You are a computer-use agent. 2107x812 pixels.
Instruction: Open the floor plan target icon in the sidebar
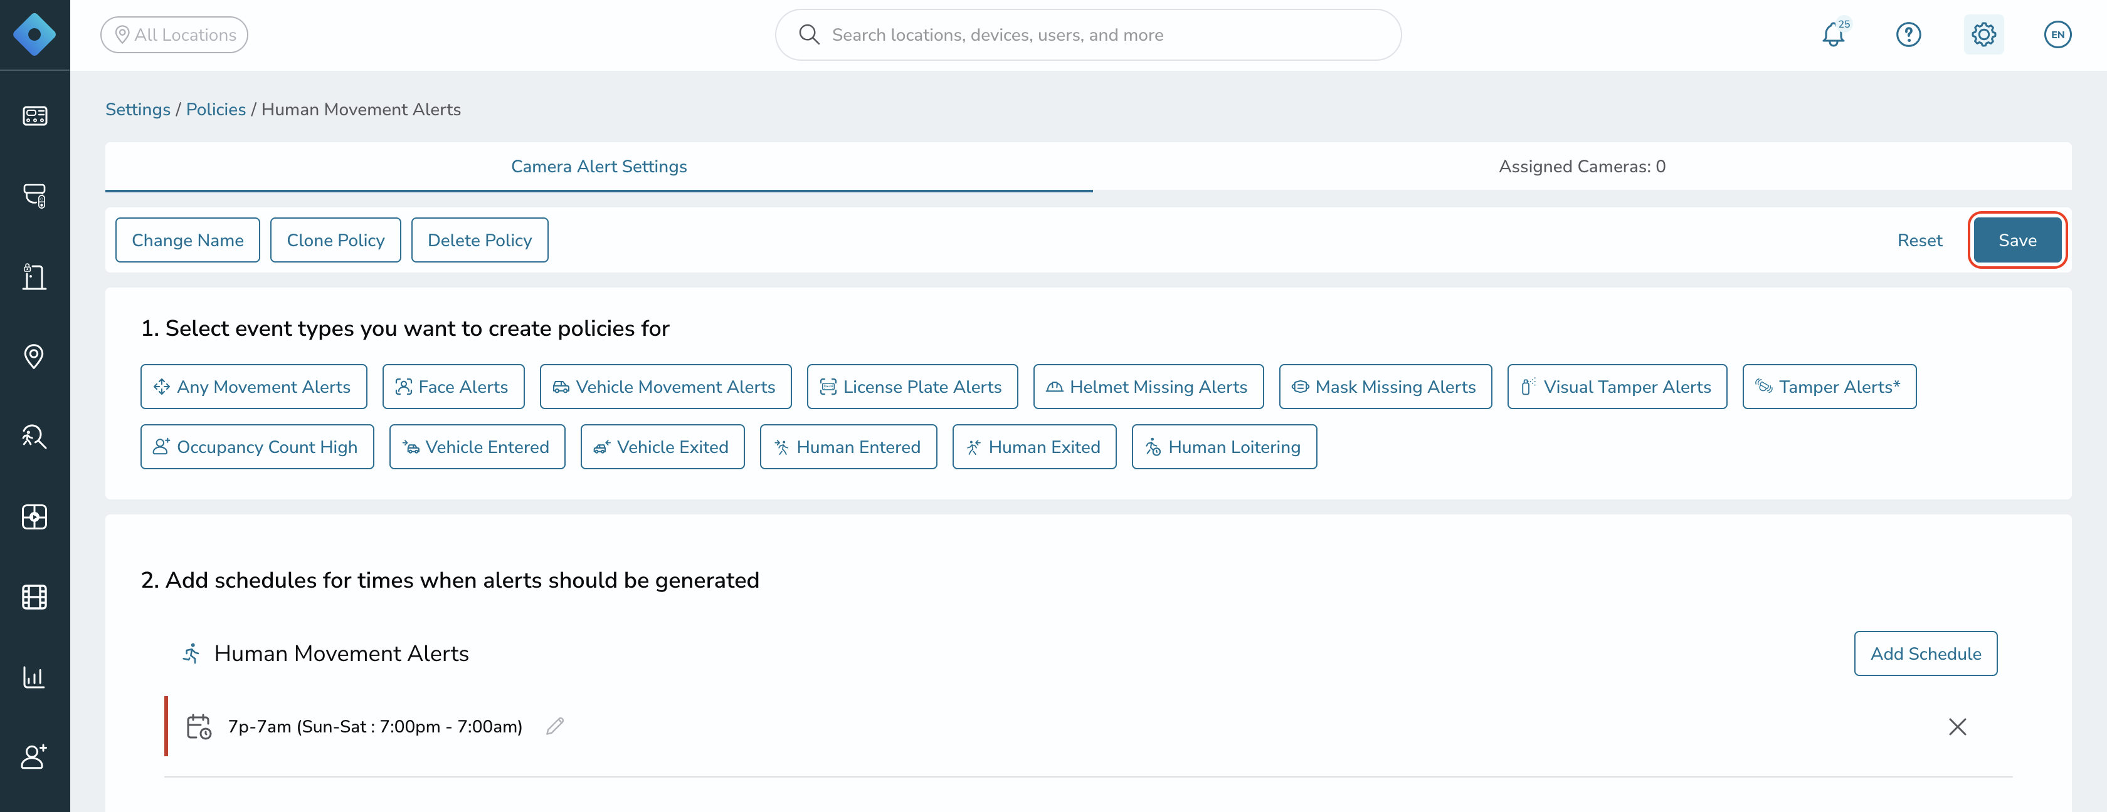[34, 516]
